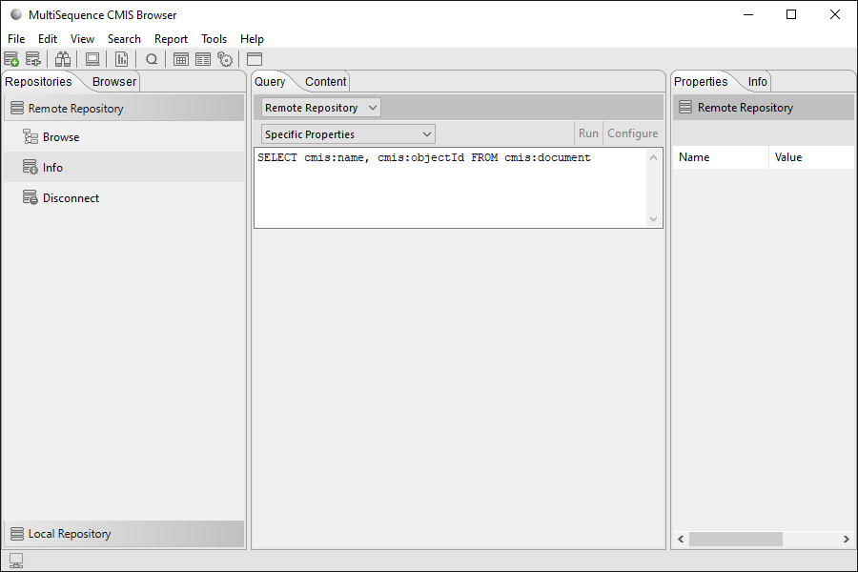Click the Remote Repository header in Properties
The width and height of the screenshot is (858, 572).
point(764,108)
